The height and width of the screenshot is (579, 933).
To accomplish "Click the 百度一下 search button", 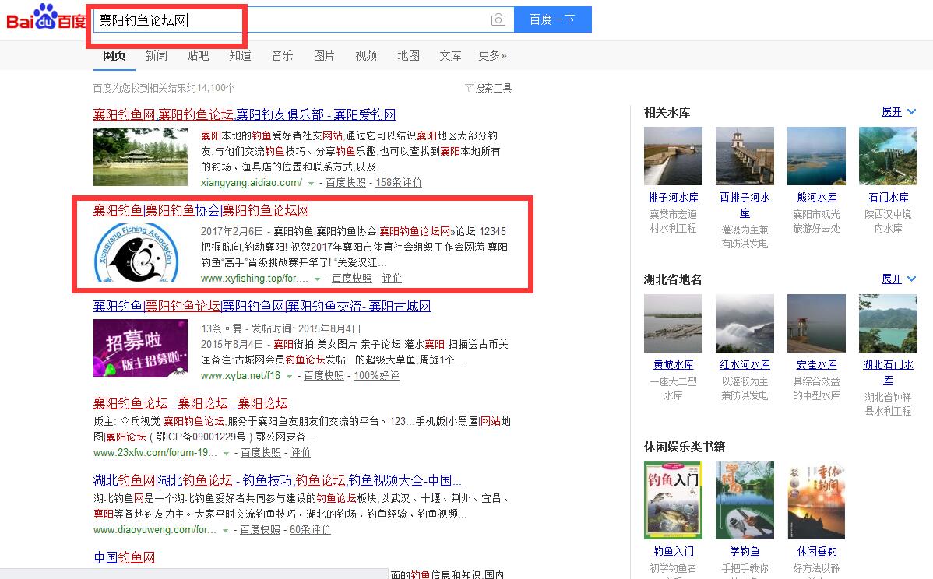I will 553,19.
